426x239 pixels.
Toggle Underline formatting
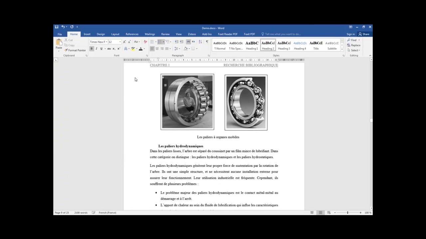tap(101, 49)
